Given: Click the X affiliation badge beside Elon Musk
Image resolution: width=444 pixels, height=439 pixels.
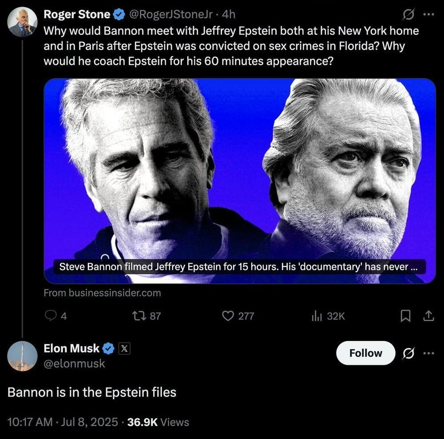Looking at the screenshot, I should [x=124, y=349].
